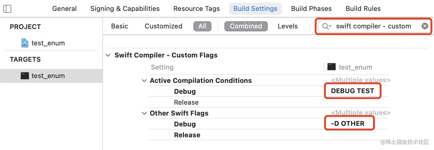
Task: Collapse Other Swift Flags row
Action: coord(144,113)
